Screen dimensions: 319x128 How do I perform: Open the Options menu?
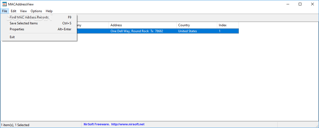(36, 11)
